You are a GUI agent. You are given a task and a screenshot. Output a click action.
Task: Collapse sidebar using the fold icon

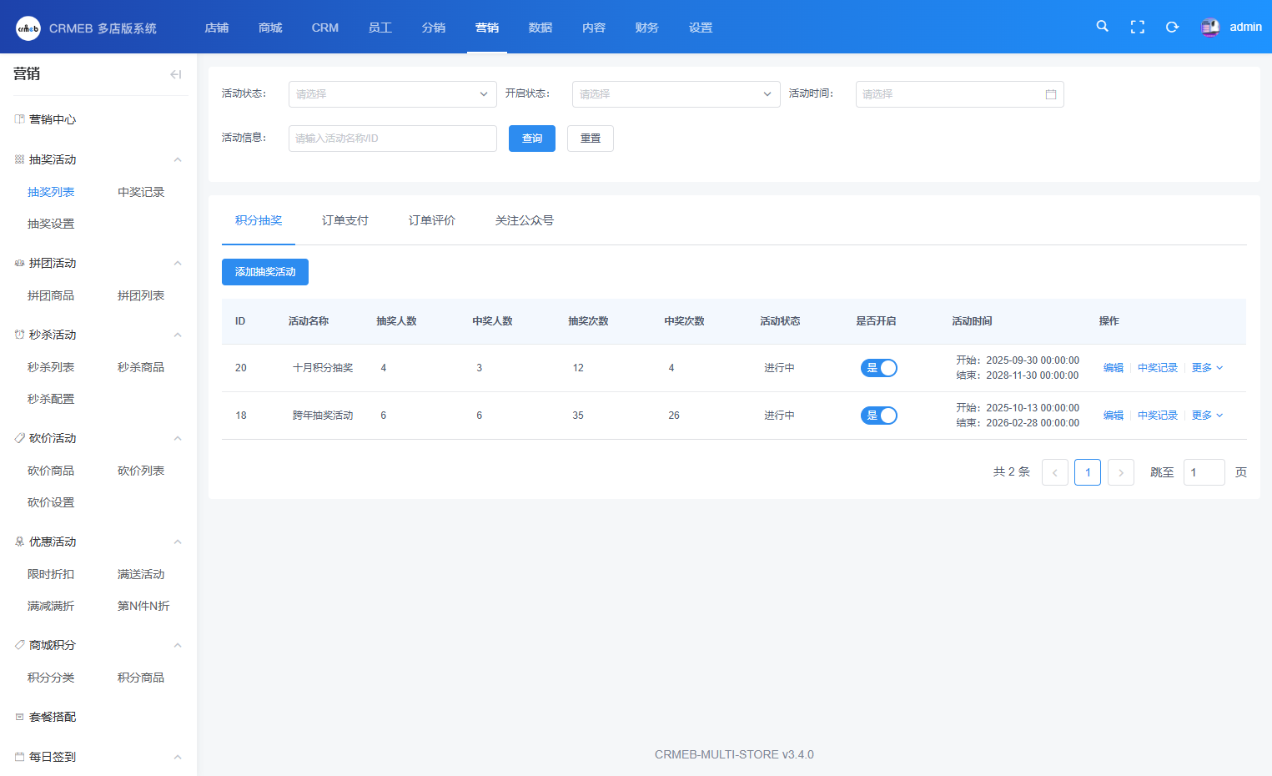pyautogui.click(x=175, y=74)
